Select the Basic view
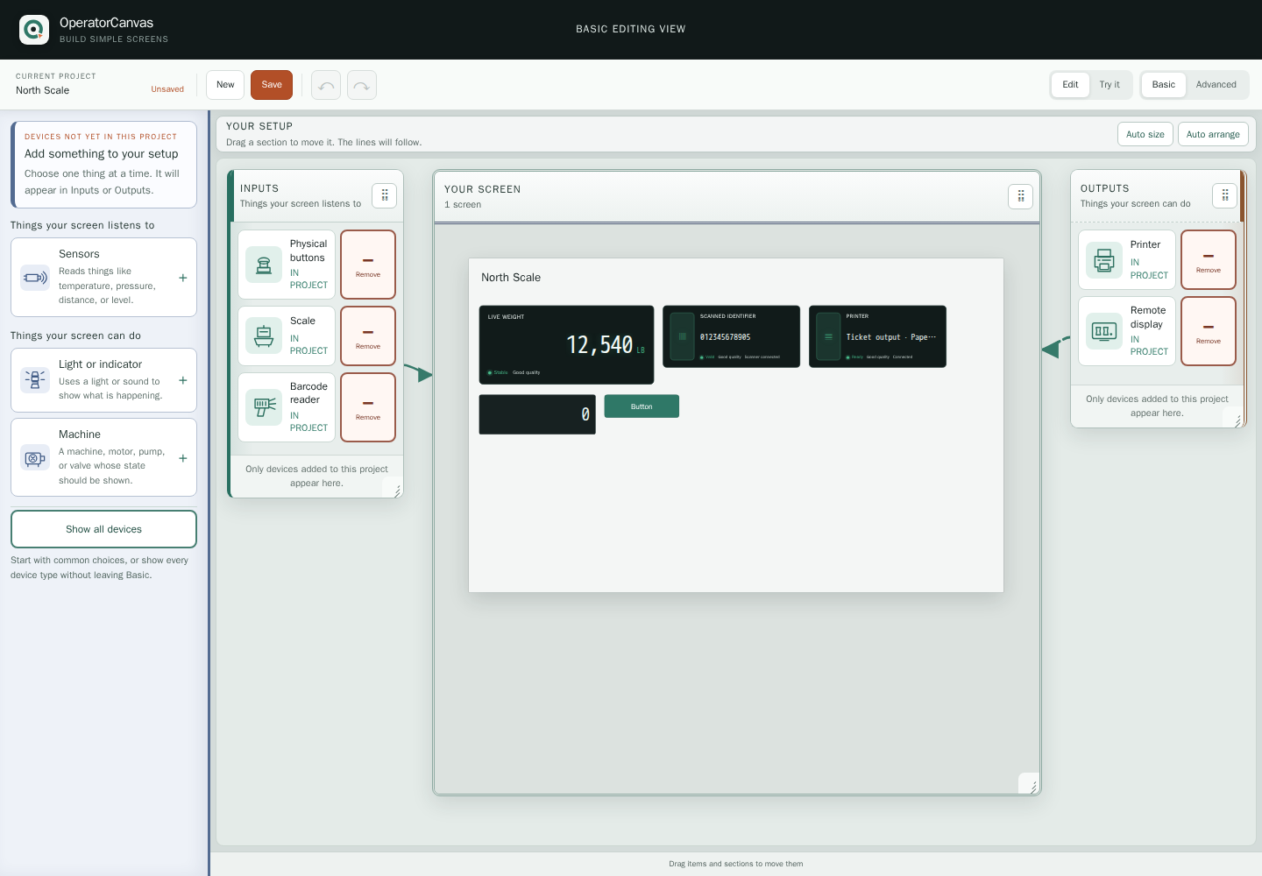Screen dimensions: 1262x876 1164,85
